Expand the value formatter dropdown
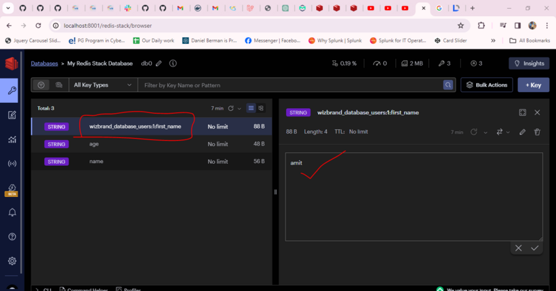The width and height of the screenshot is (556, 291). coord(503,132)
